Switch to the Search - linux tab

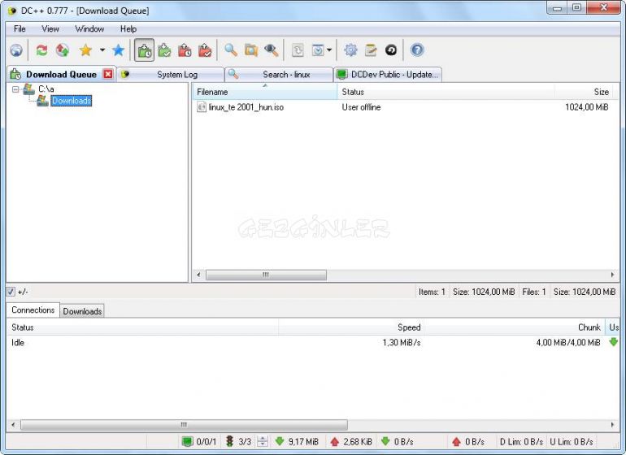pyautogui.click(x=279, y=74)
